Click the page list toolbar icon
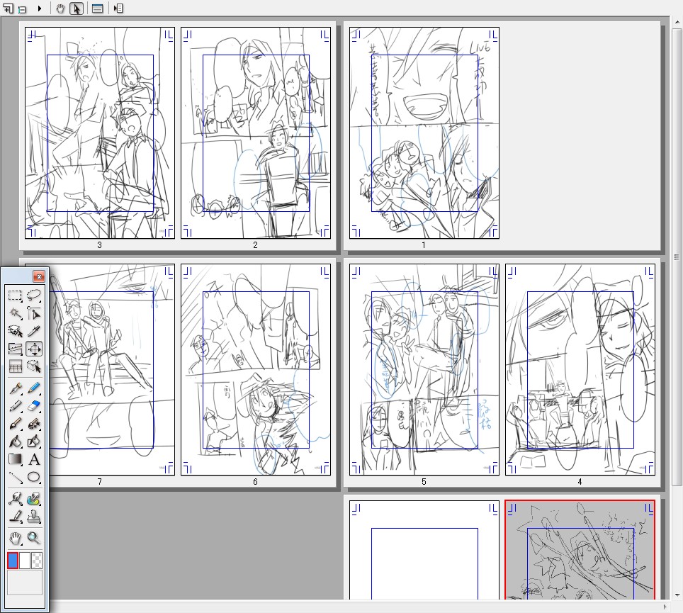683x613 pixels. click(22, 9)
